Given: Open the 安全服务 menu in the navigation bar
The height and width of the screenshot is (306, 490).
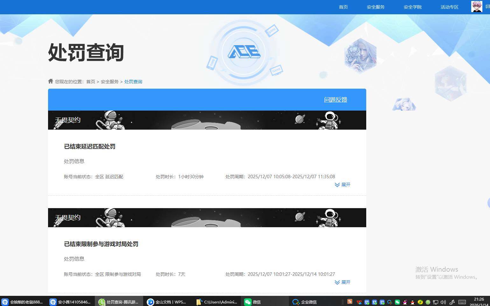Looking at the screenshot, I should pos(375,7).
